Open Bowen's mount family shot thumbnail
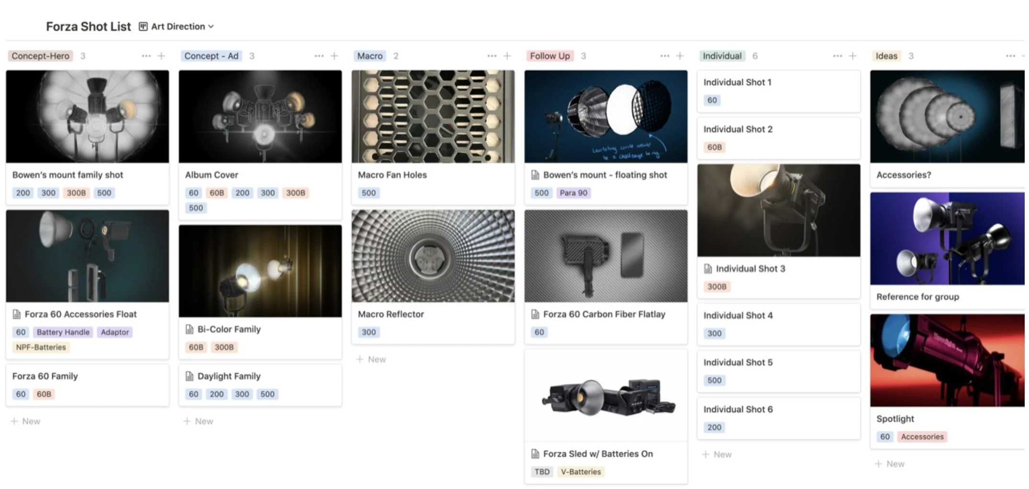Viewport: 1029px width, 489px height. (x=88, y=116)
